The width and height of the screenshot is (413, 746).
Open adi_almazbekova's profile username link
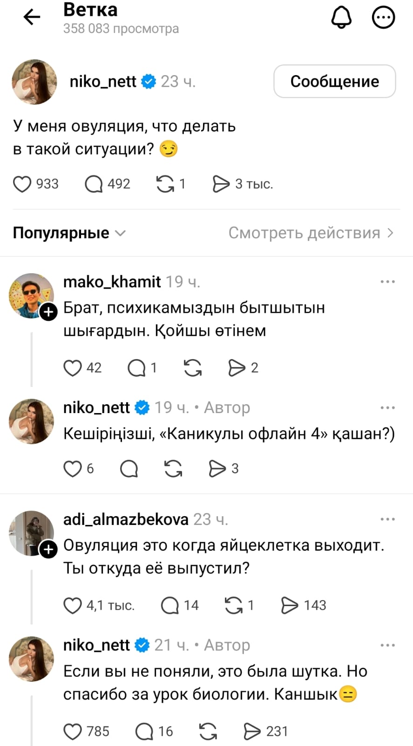pos(126,519)
